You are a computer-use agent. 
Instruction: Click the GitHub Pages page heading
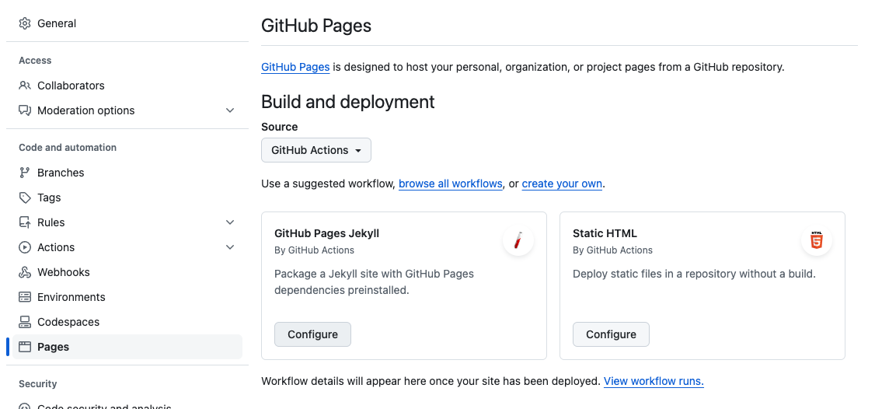(316, 26)
